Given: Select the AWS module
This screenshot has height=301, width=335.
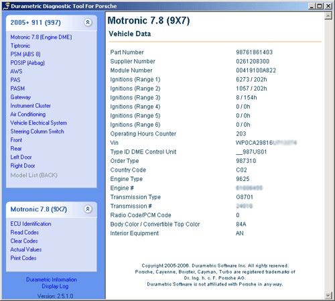Looking at the screenshot, I should 16,71.
